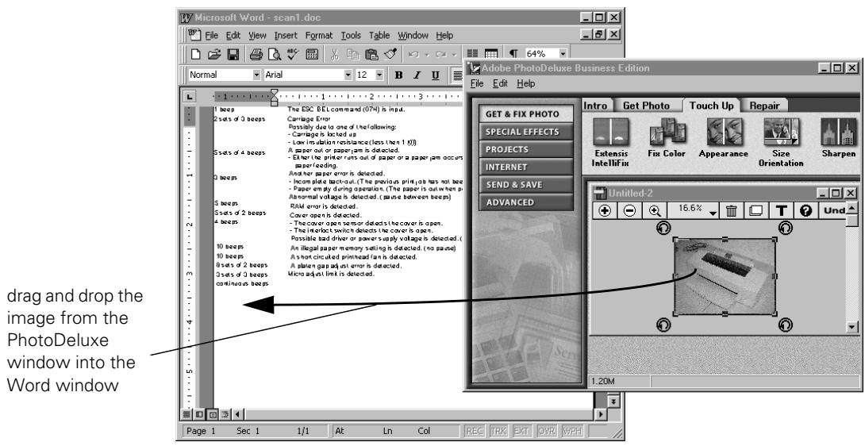Open help with the question mark icon
This screenshot has height=446, width=865.
[805, 210]
